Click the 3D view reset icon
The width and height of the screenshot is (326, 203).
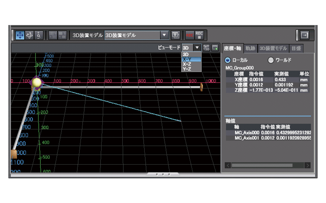pyautogui.click(x=206, y=48)
